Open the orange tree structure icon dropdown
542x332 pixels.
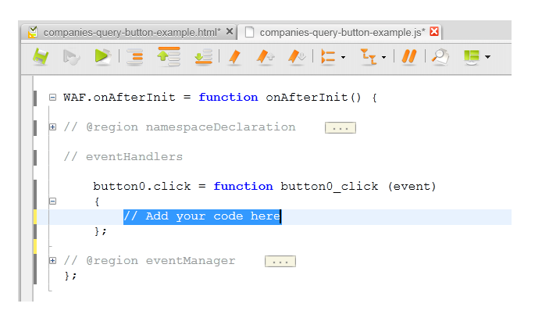[x=383, y=58]
